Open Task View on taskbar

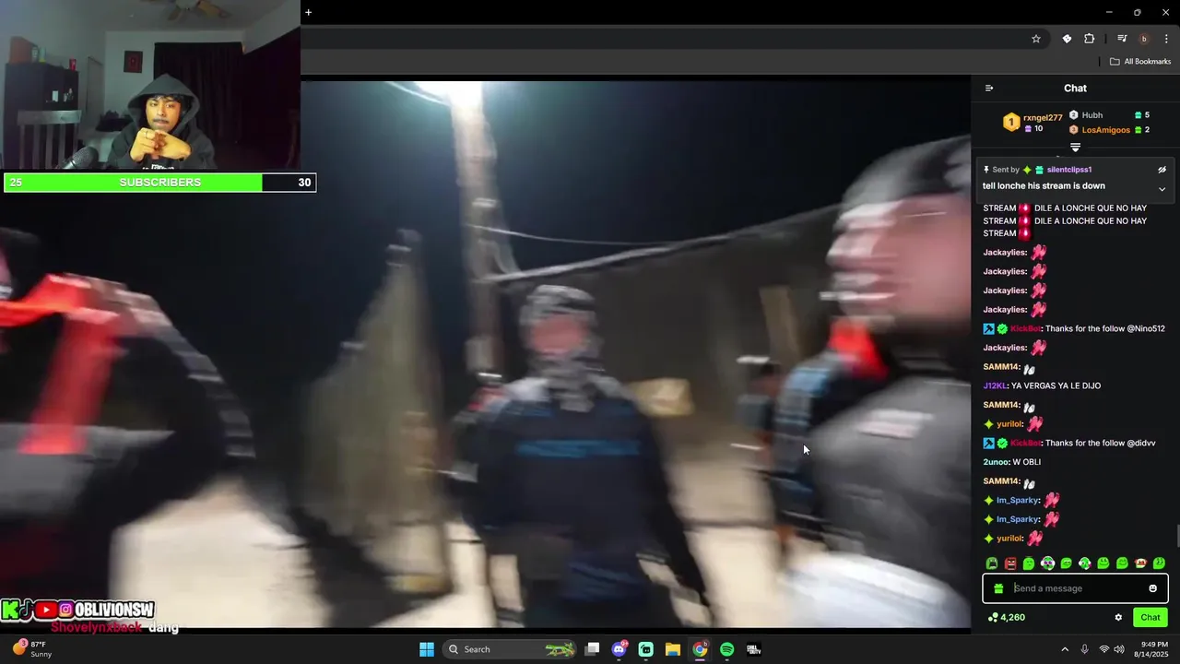click(x=593, y=649)
